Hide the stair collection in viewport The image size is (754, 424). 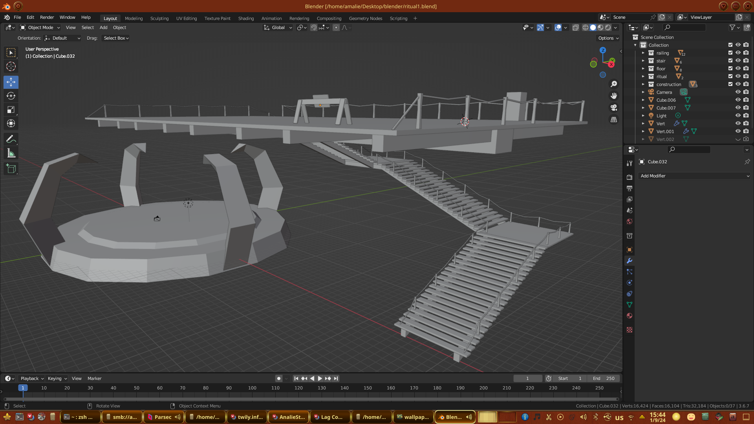tap(738, 61)
